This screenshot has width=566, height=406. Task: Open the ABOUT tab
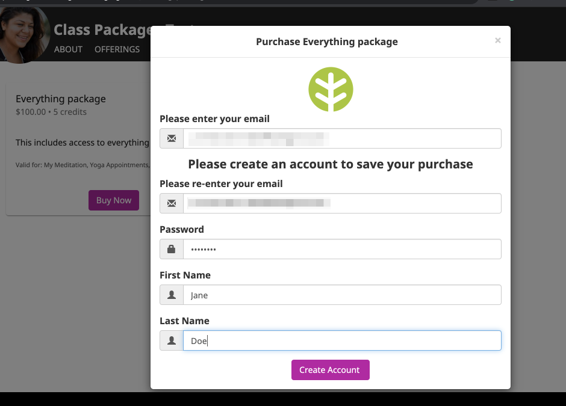[68, 49]
